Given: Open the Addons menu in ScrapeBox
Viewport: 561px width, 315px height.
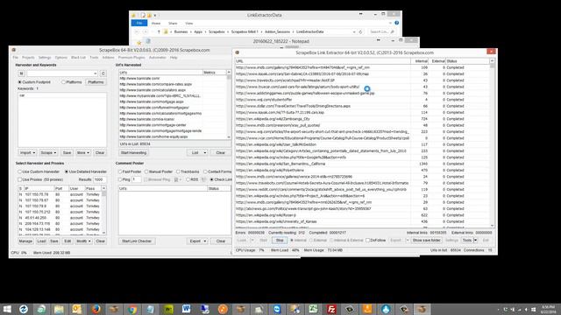Looking at the screenshot, I should [108, 58].
